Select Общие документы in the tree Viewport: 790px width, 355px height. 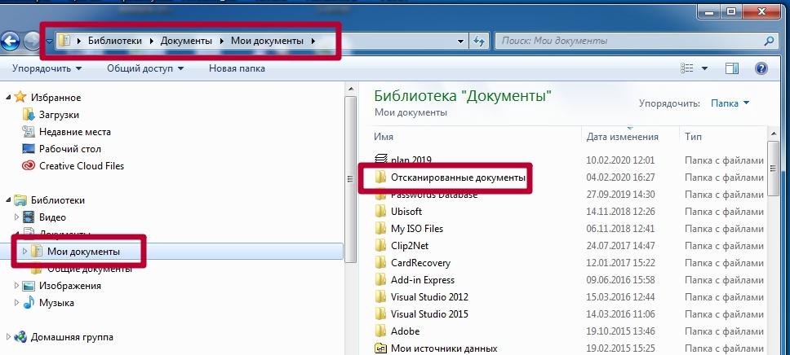[x=89, y=269]
